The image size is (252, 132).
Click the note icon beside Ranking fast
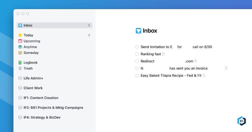[x=163, y=54]
